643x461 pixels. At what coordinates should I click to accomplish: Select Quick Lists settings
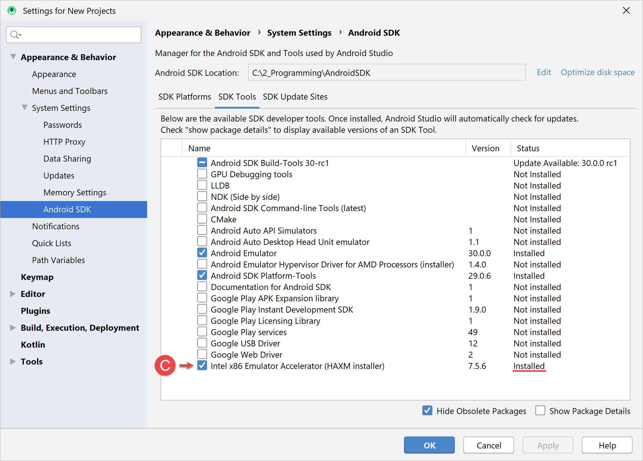[51, 243]
